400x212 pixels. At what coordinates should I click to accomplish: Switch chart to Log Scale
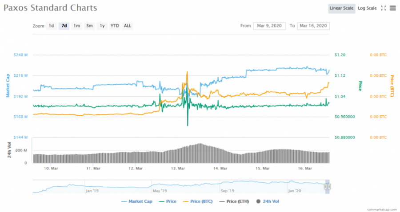[x=367, y=8]
